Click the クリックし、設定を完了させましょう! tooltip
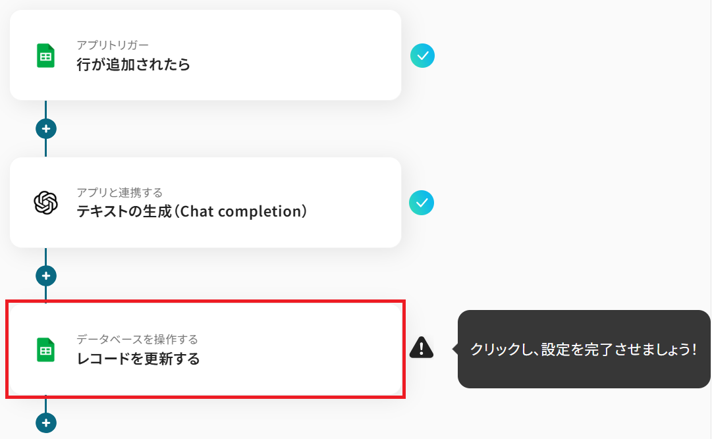This screenshot has width=712, height=439. tap(584, 349)
